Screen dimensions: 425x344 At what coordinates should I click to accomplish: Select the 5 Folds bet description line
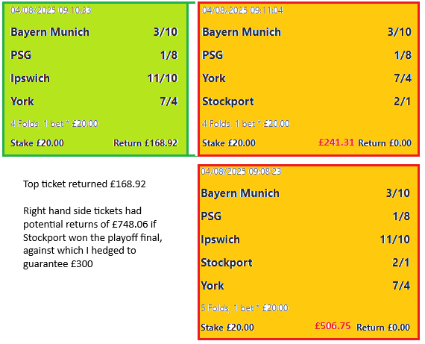(245, 308)
